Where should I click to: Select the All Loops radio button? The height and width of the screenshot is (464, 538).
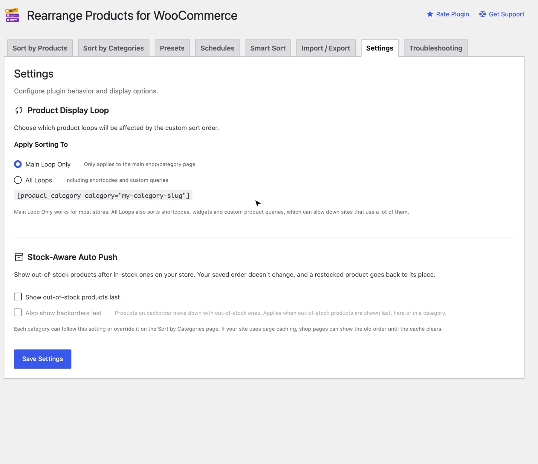[x=18, y=180]
